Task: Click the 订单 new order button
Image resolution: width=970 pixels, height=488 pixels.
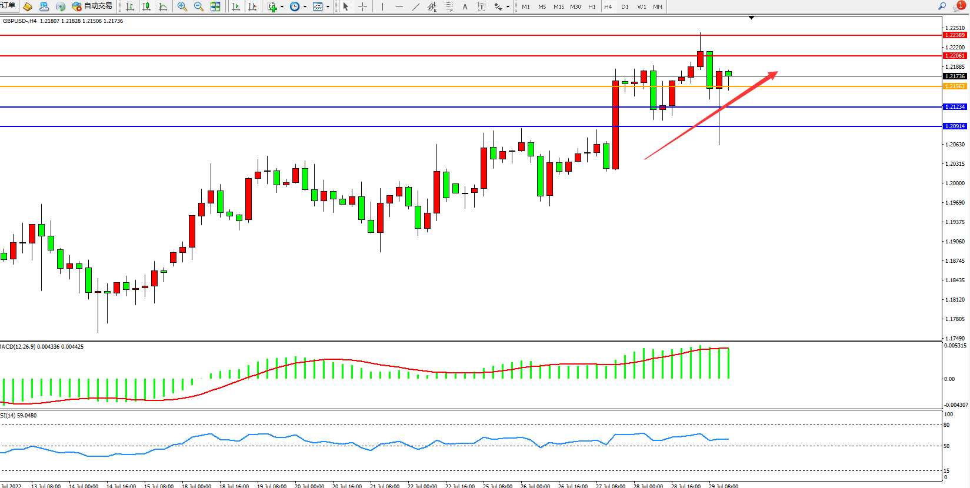Action: (x=8, y=6)
